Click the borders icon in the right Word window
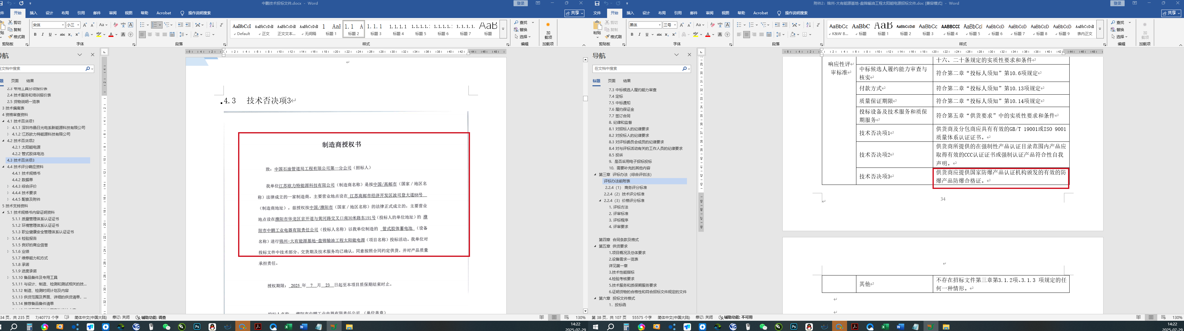Screen dimensions: 1184x331 coord(805,34)
